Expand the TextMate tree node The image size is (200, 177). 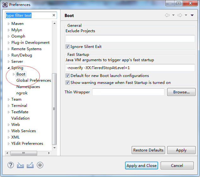[9, 112]
